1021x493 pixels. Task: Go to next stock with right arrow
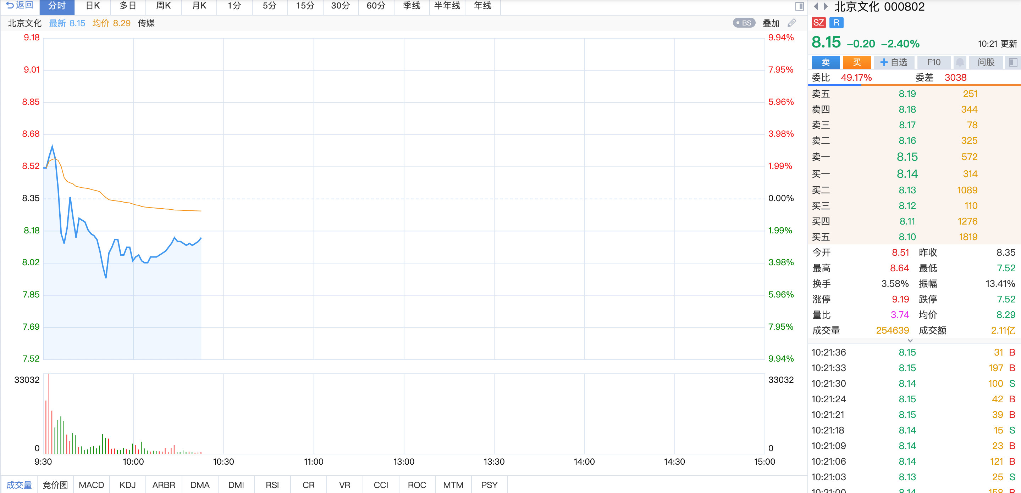click(x=826, y=6)
